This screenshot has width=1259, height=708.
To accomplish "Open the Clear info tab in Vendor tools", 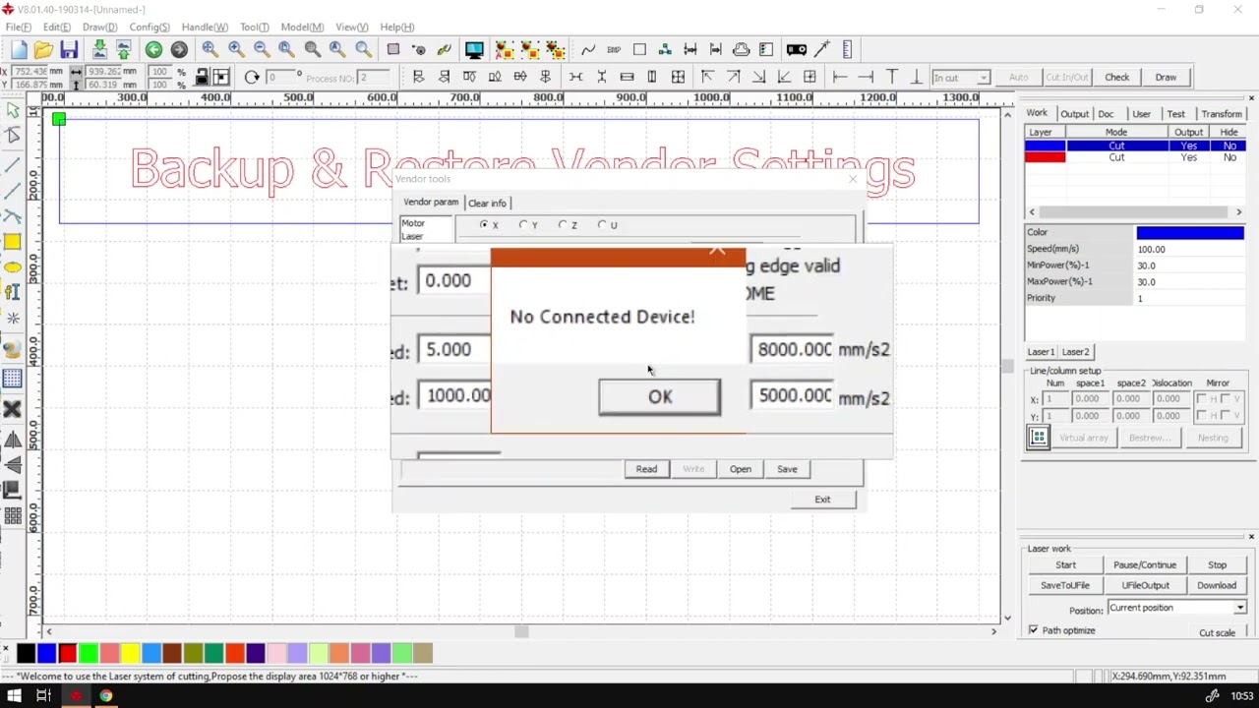I will 487,204.
